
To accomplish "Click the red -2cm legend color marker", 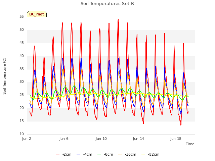I will click(57, 155).
